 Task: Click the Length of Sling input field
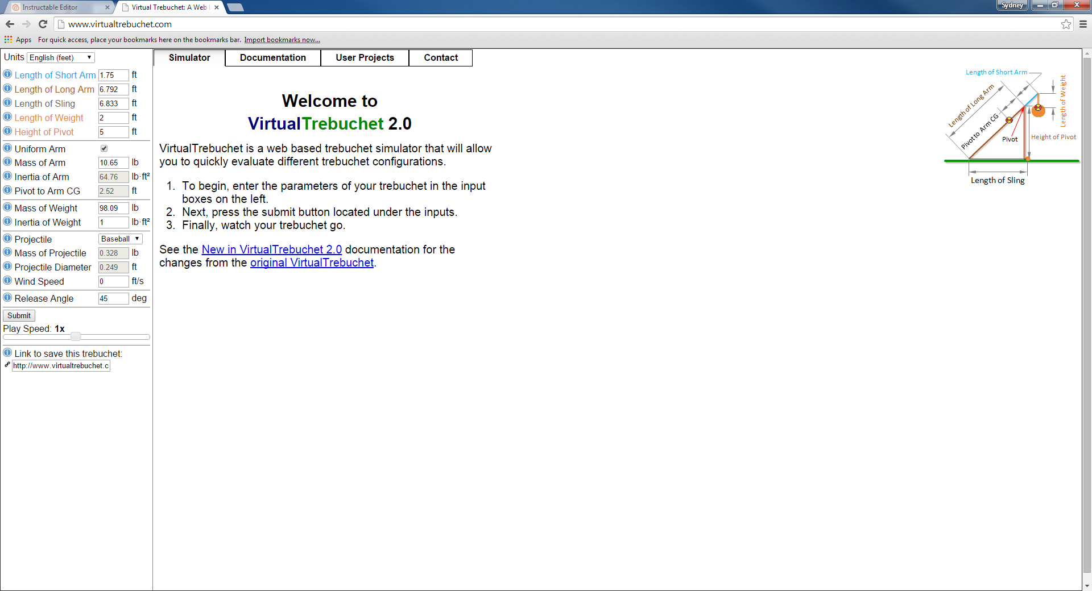pyautogui.click(x=113, y=103)
